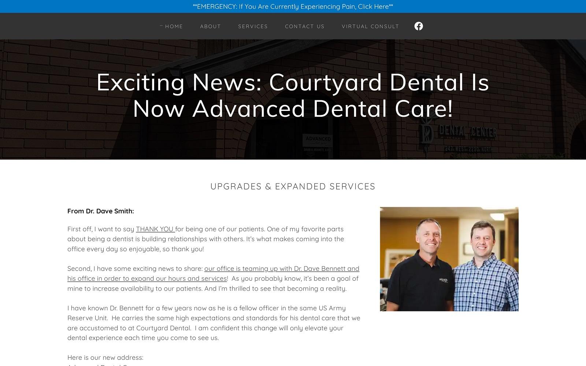Click 'Here is our new address:' line
The image size is (586, 366).
click(x=105, y=358)
